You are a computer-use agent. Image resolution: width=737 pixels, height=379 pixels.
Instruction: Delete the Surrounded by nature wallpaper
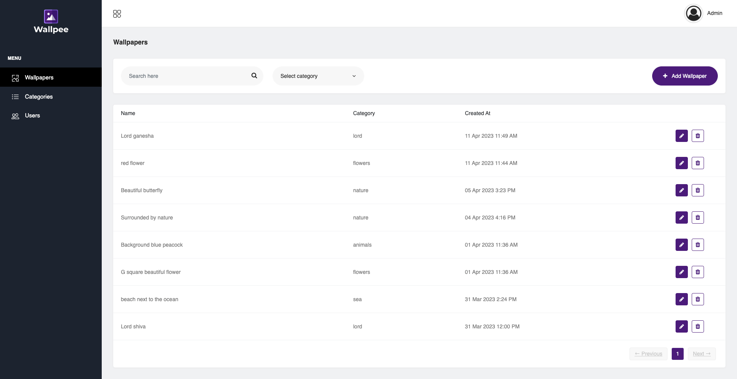(x=697, y=218)
